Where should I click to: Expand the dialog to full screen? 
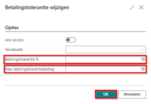(132, 8)
